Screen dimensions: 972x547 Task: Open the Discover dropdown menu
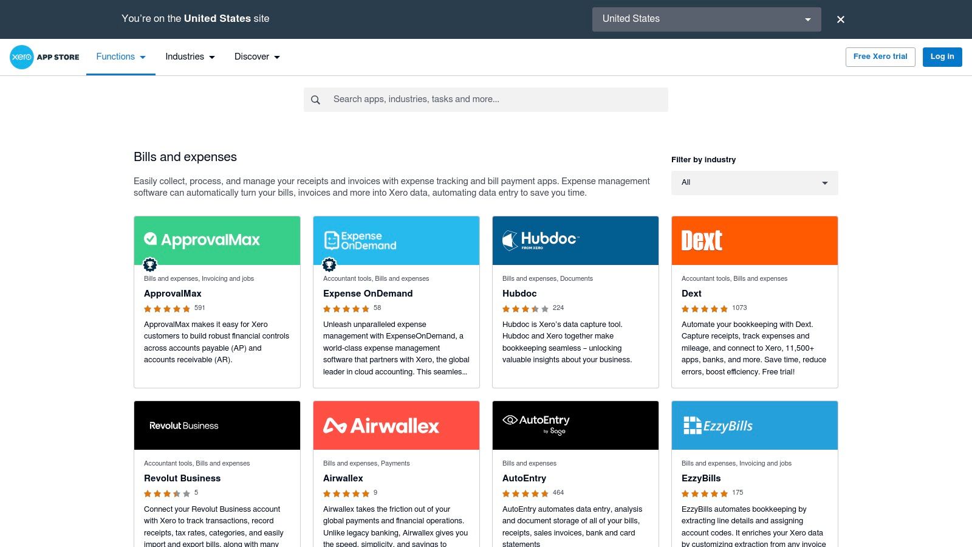(256, 57)
